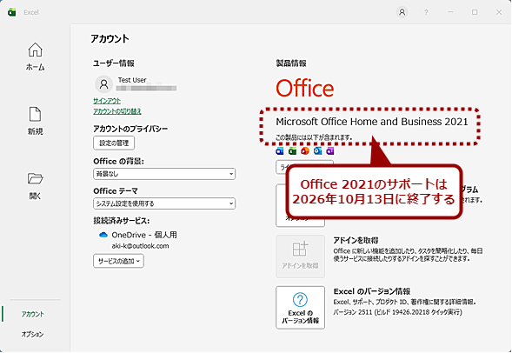Open the Office の背景 dropdown
This screenshot has height=353, width=512.
pyautogui.click(x=164, y=174)
